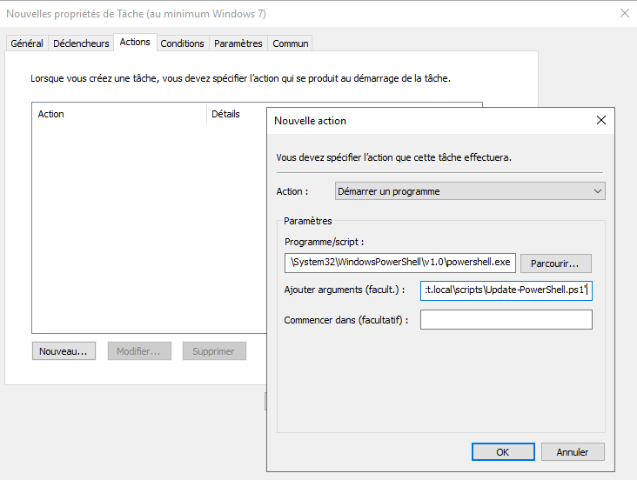Confirm the new action with OK
This screenshot has width=637, height=480.
click(x=503, y=451)
